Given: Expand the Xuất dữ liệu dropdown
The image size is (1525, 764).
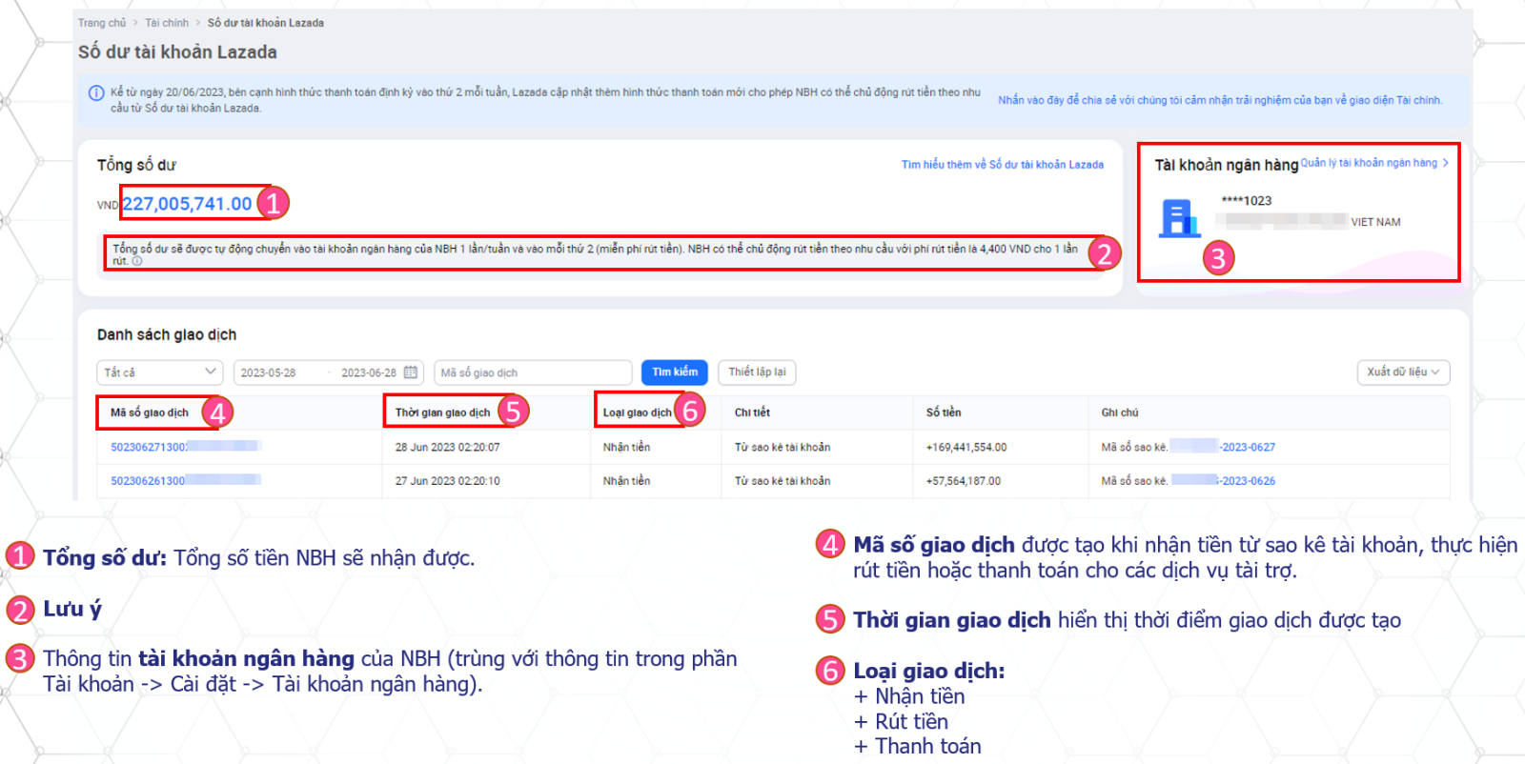Looking at the screenshot, I should click(x=1403, y=372).
